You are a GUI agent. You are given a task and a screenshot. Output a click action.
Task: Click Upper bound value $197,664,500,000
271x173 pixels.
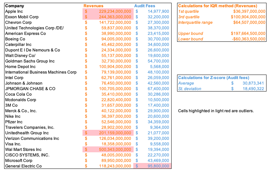point(248,33)
